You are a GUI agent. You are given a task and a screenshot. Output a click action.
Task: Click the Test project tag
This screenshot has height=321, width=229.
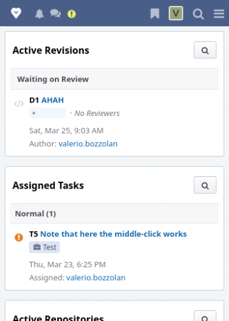click(x=44, y=247)
